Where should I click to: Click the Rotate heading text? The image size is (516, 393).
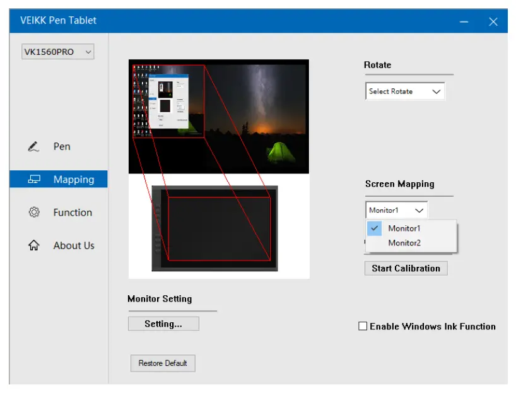tap(377, 65)
